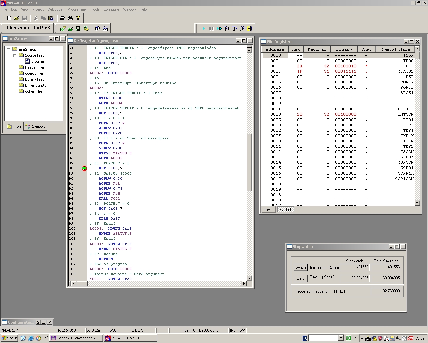428x343 pixels.
Task: Click the Run simulation play icon
Action: click(x=203, y=29)
